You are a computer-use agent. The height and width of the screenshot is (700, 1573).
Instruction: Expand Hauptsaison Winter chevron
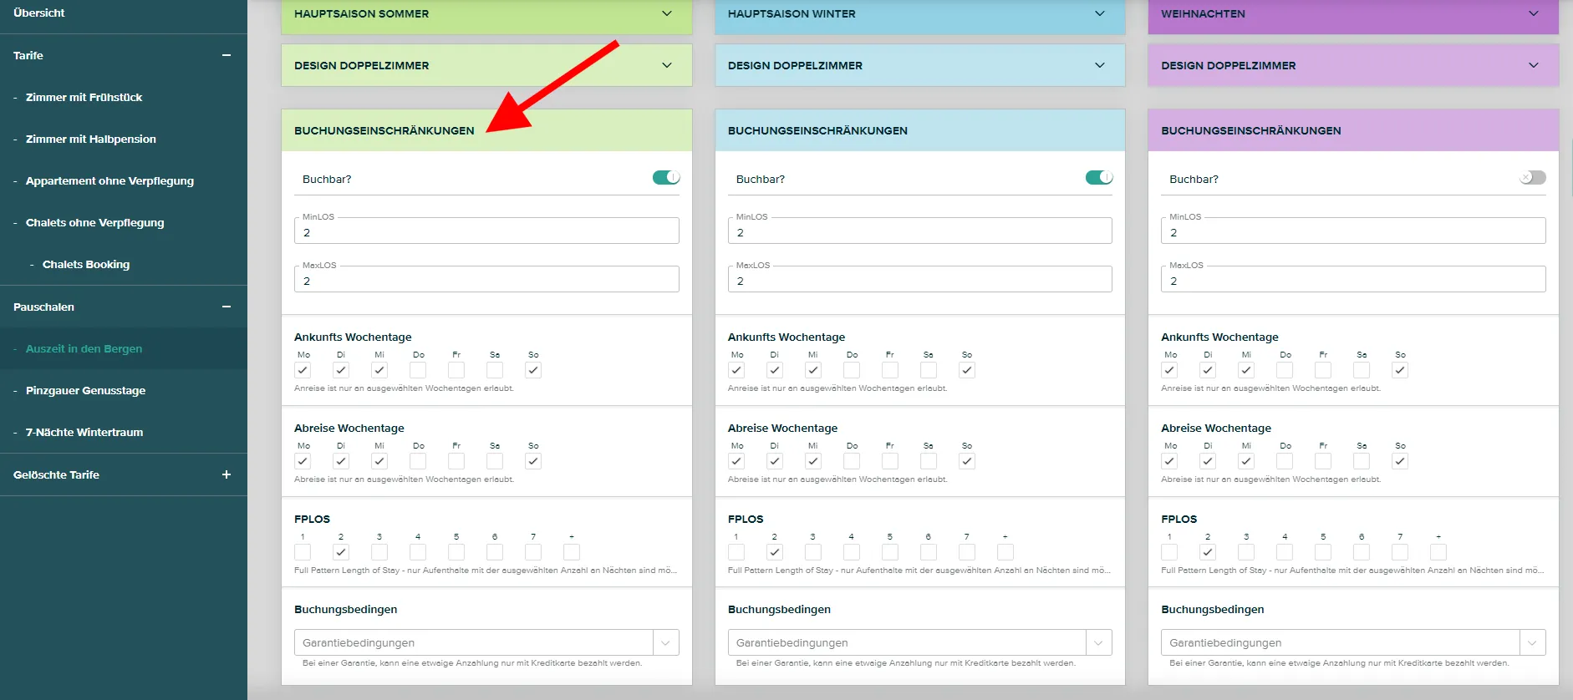(1100, 13)
